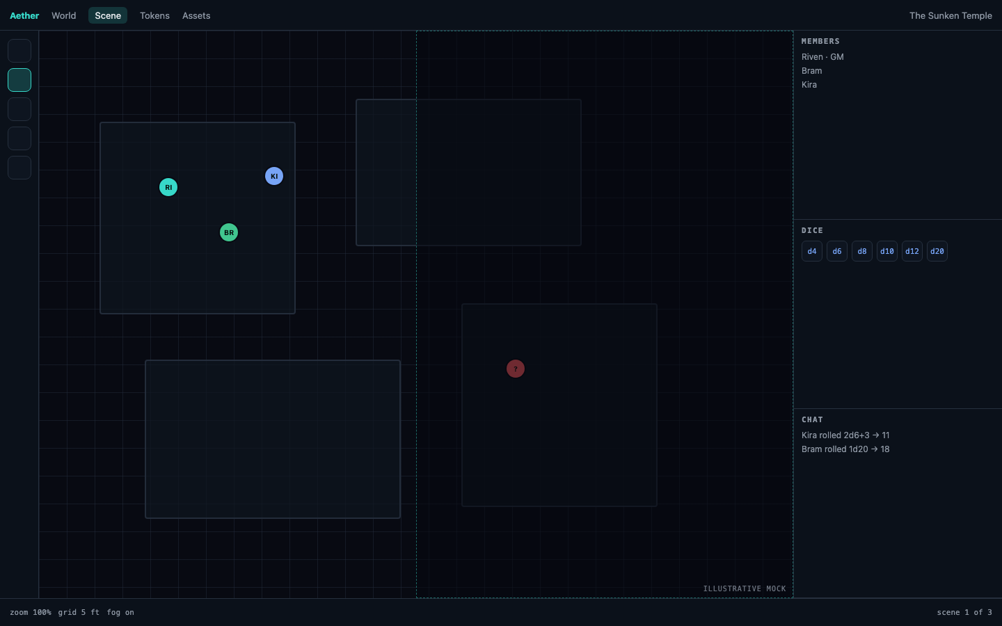
Task: Toggle the fog on status entry
Action: 120,612
